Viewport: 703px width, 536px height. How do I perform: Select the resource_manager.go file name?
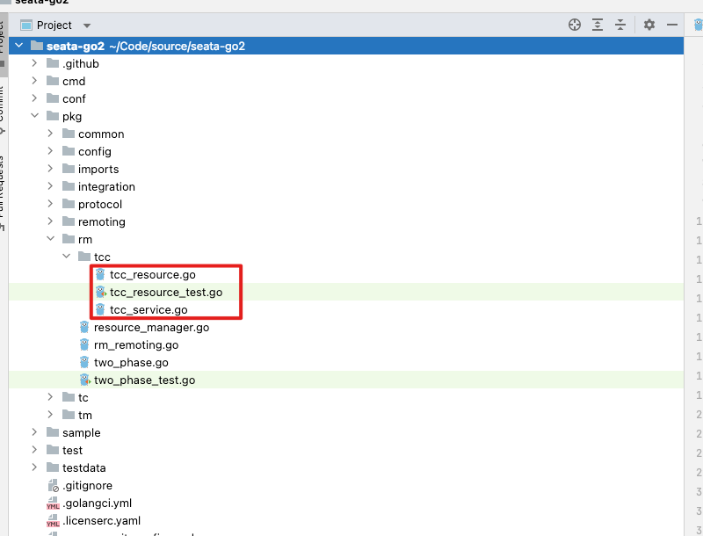(151, 328)
